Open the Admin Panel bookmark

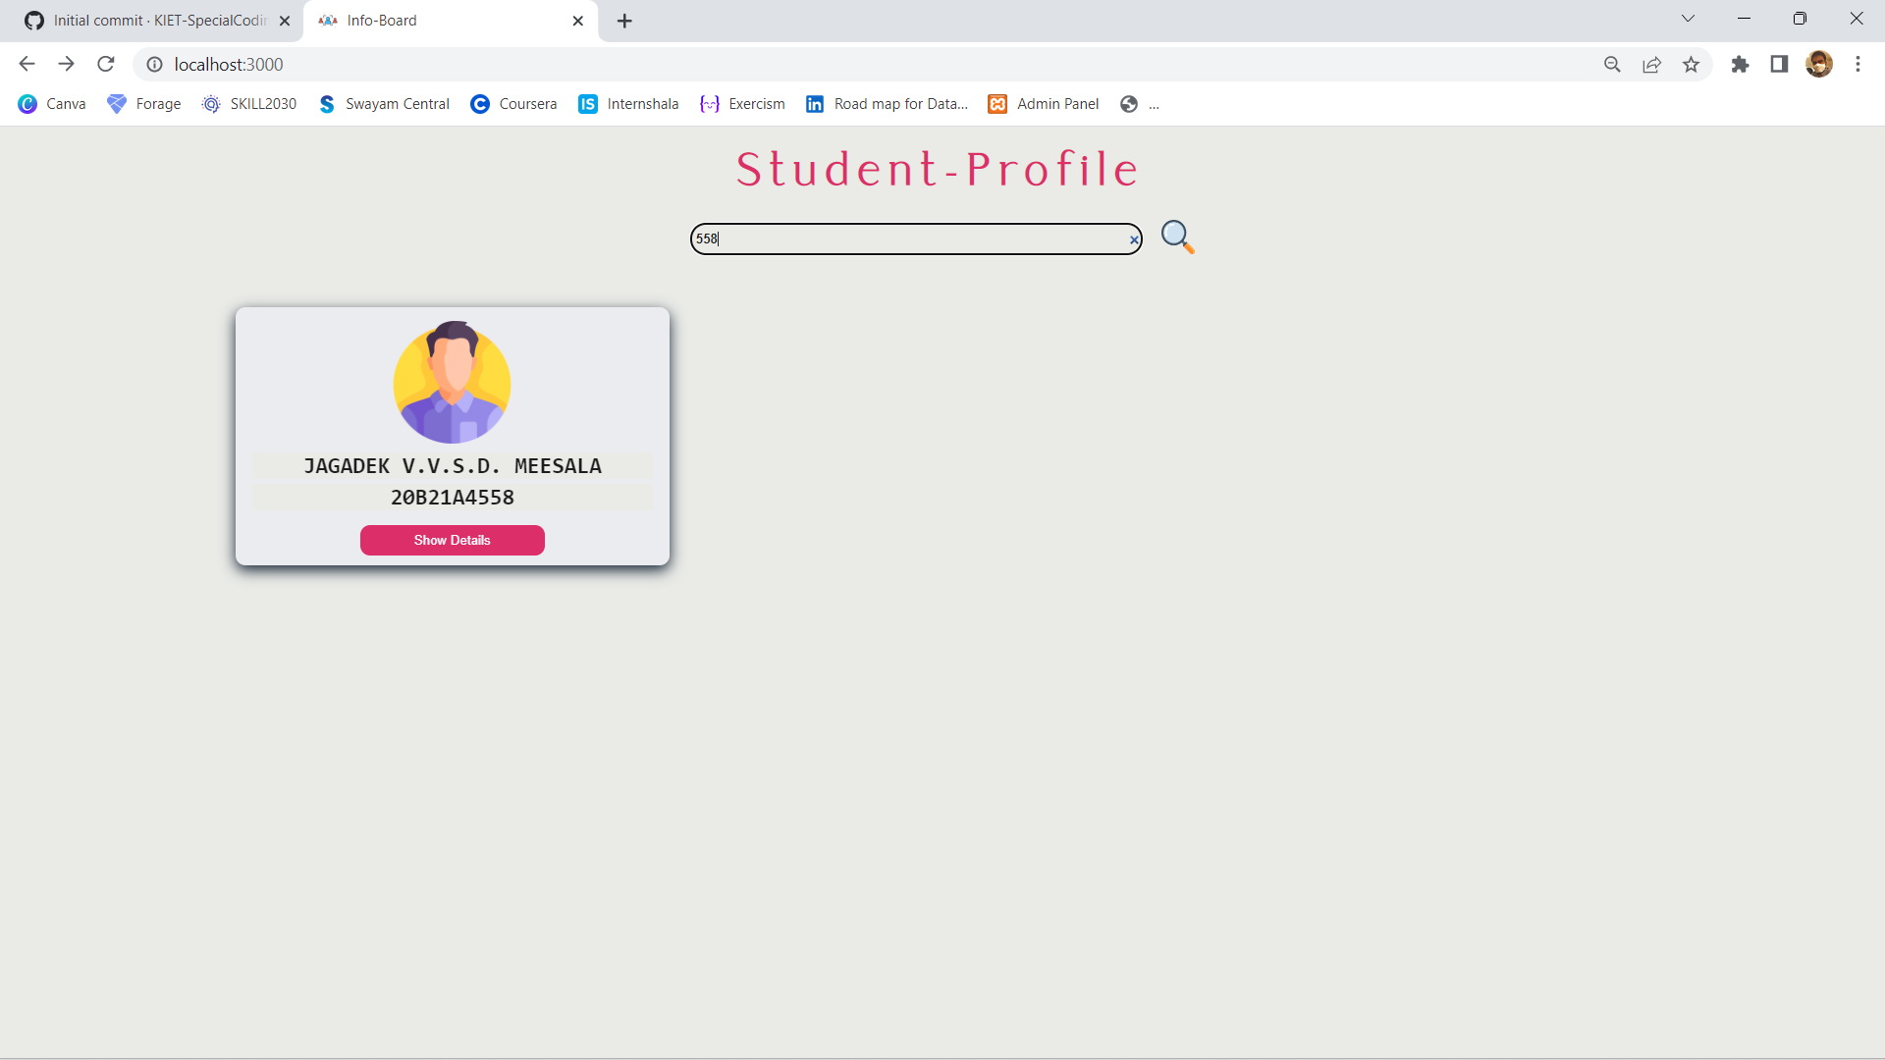tap(1043, 103)
